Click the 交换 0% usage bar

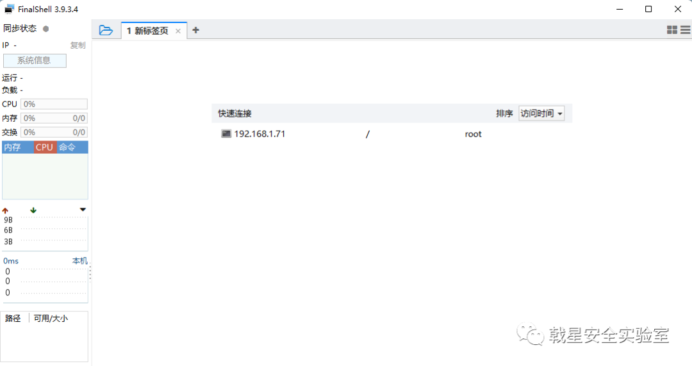(x=54, y=133)
